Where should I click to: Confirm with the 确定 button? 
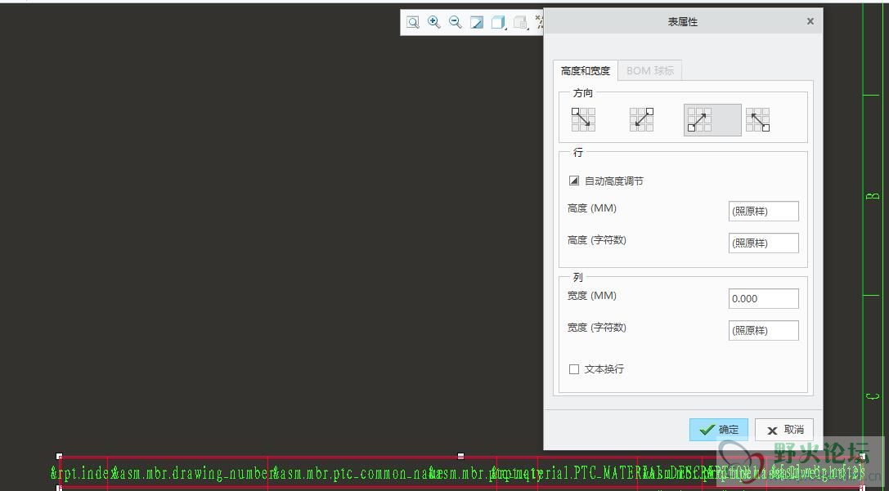[719, 430]
